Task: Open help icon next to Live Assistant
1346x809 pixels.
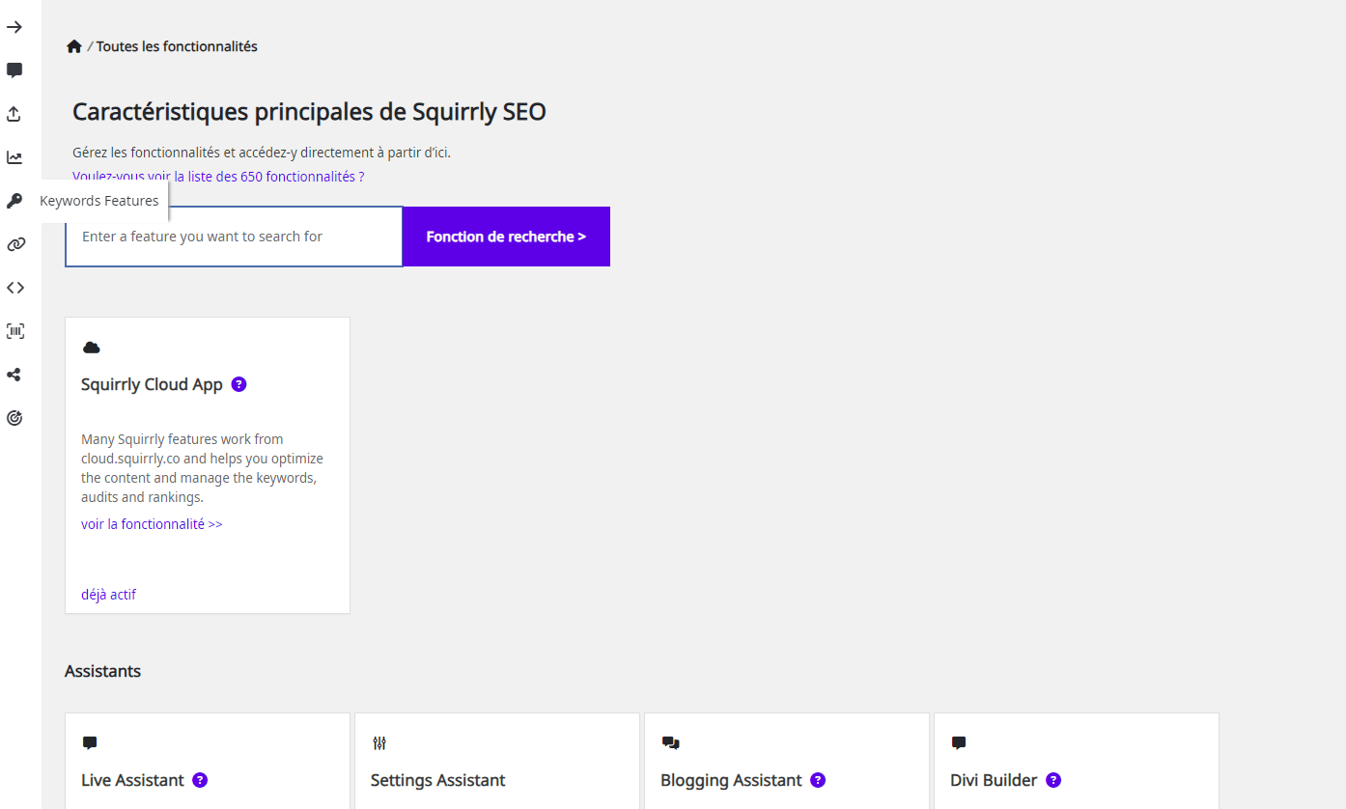Action: click(x=200, y=780)
